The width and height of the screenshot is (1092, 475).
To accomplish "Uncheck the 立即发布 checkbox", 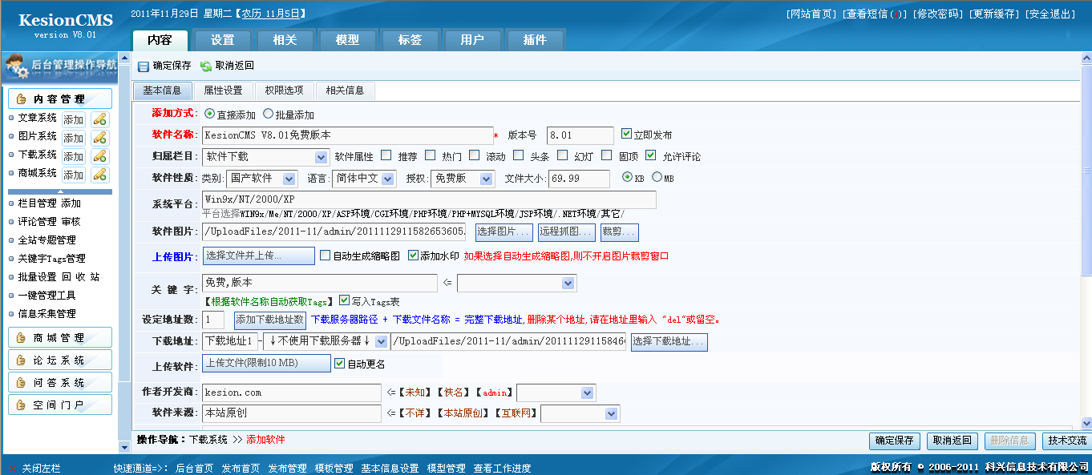I will pyautogui.click(x=626, y=135).
